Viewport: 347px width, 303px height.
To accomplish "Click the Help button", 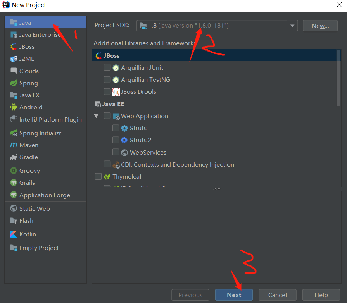I will pyautogui.click(x=321, y=295).
